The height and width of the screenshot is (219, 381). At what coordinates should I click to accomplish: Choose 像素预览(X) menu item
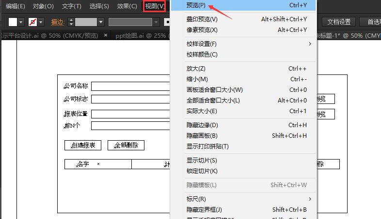tap(243, 30)
